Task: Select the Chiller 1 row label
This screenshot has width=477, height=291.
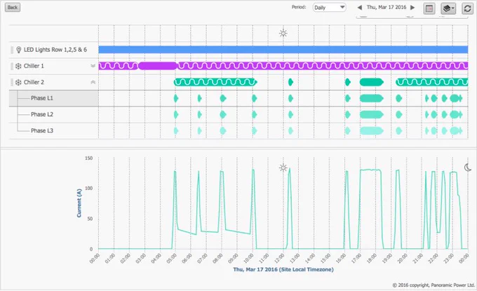Action: point(34,66)
